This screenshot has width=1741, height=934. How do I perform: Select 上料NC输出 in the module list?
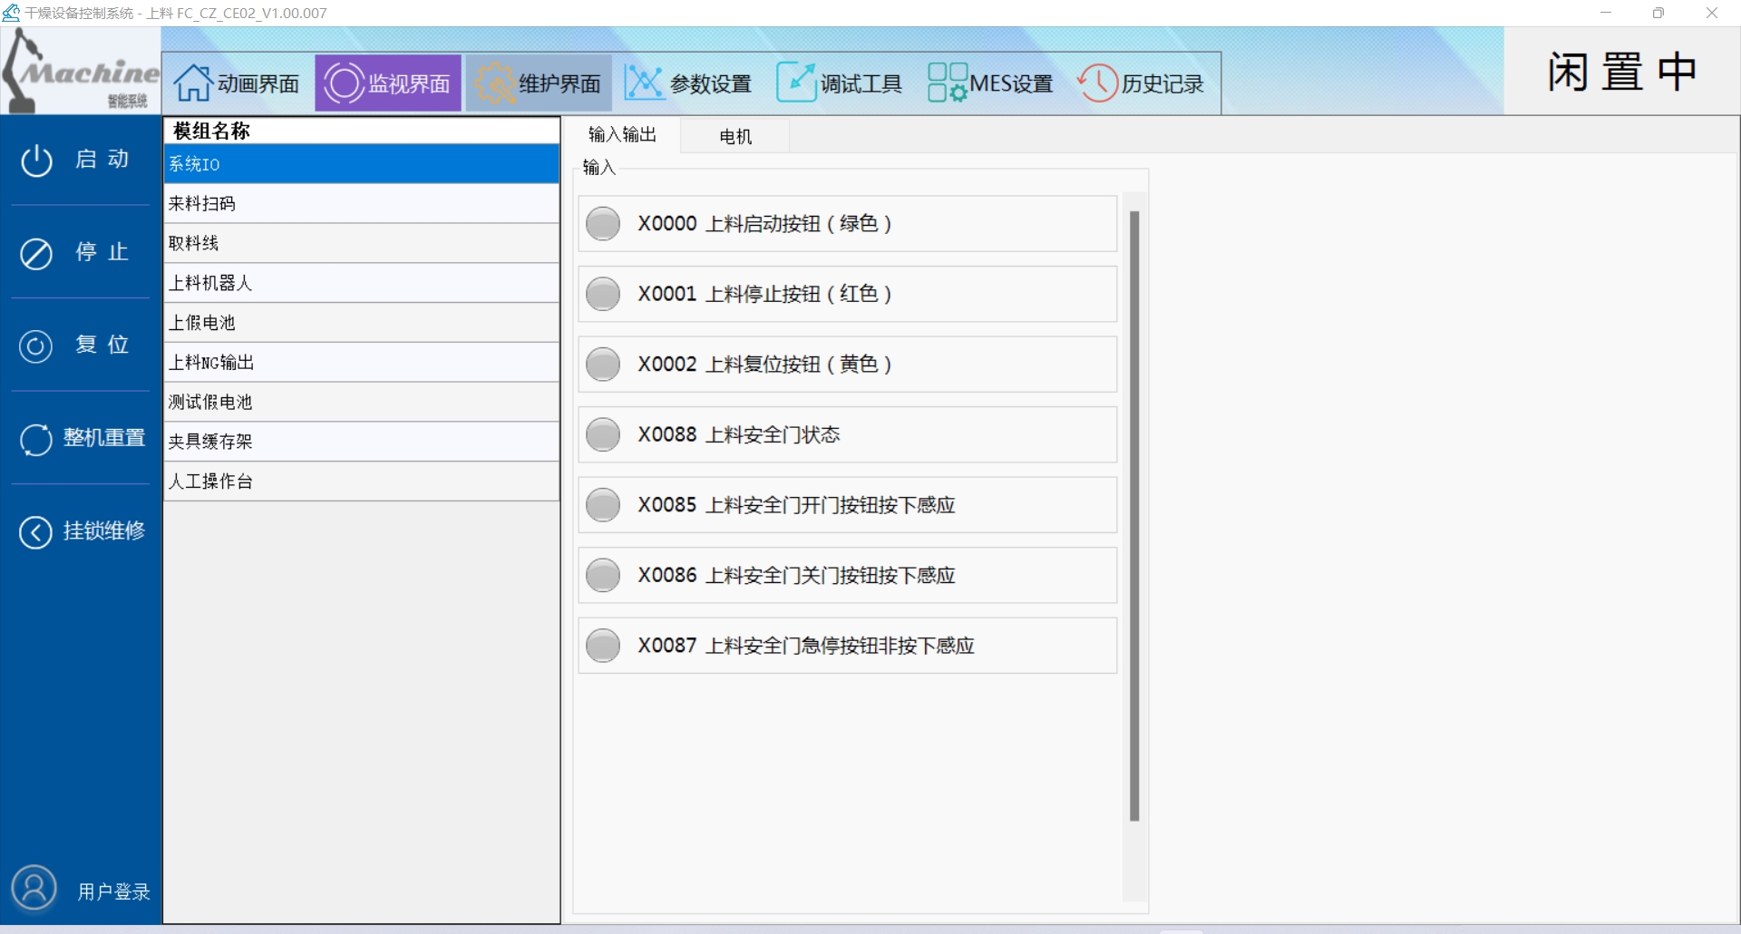point(361,363)
